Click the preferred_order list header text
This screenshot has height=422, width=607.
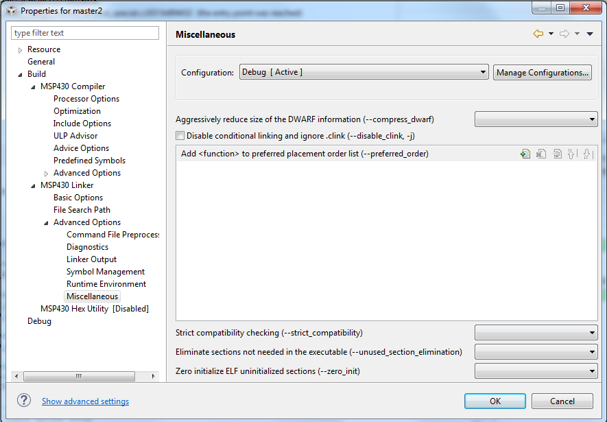click(305, 154)
